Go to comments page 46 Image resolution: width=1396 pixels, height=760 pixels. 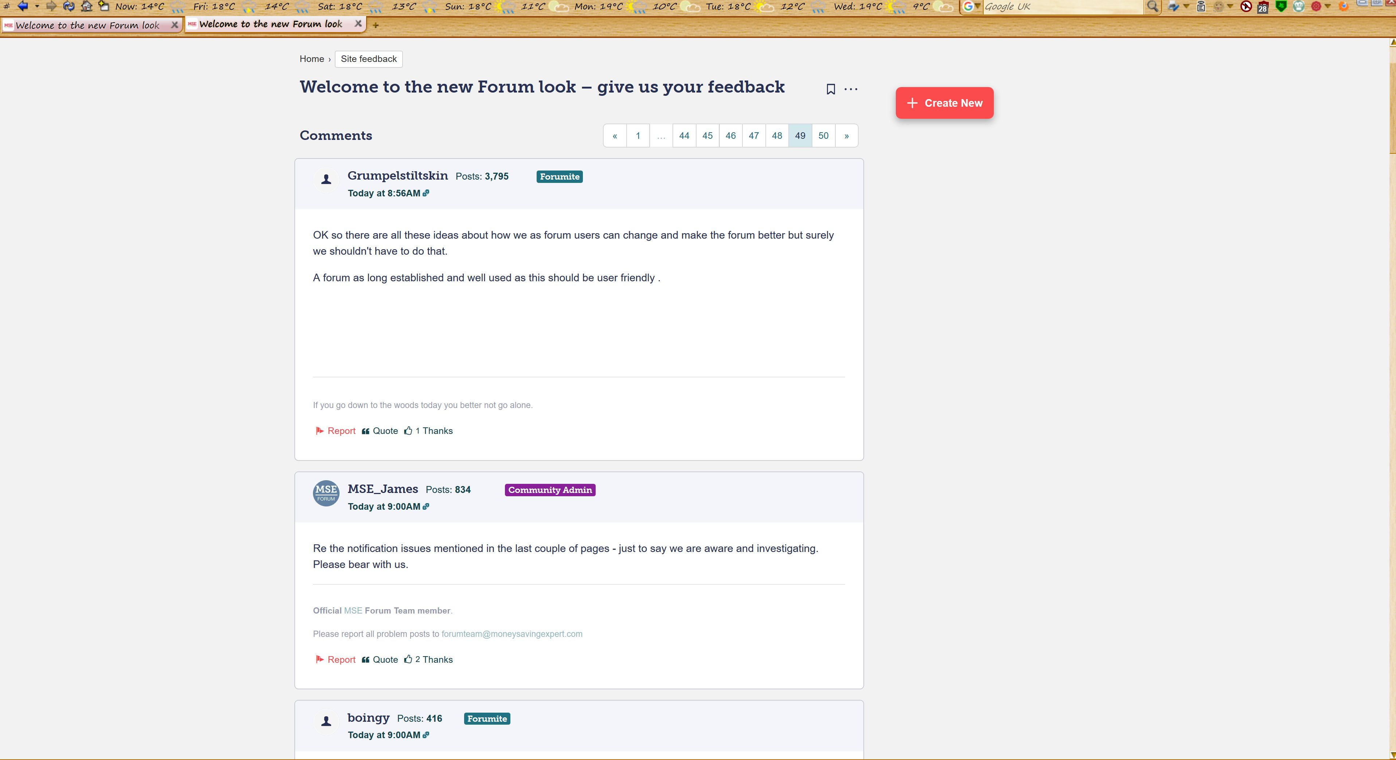(730, 136)
